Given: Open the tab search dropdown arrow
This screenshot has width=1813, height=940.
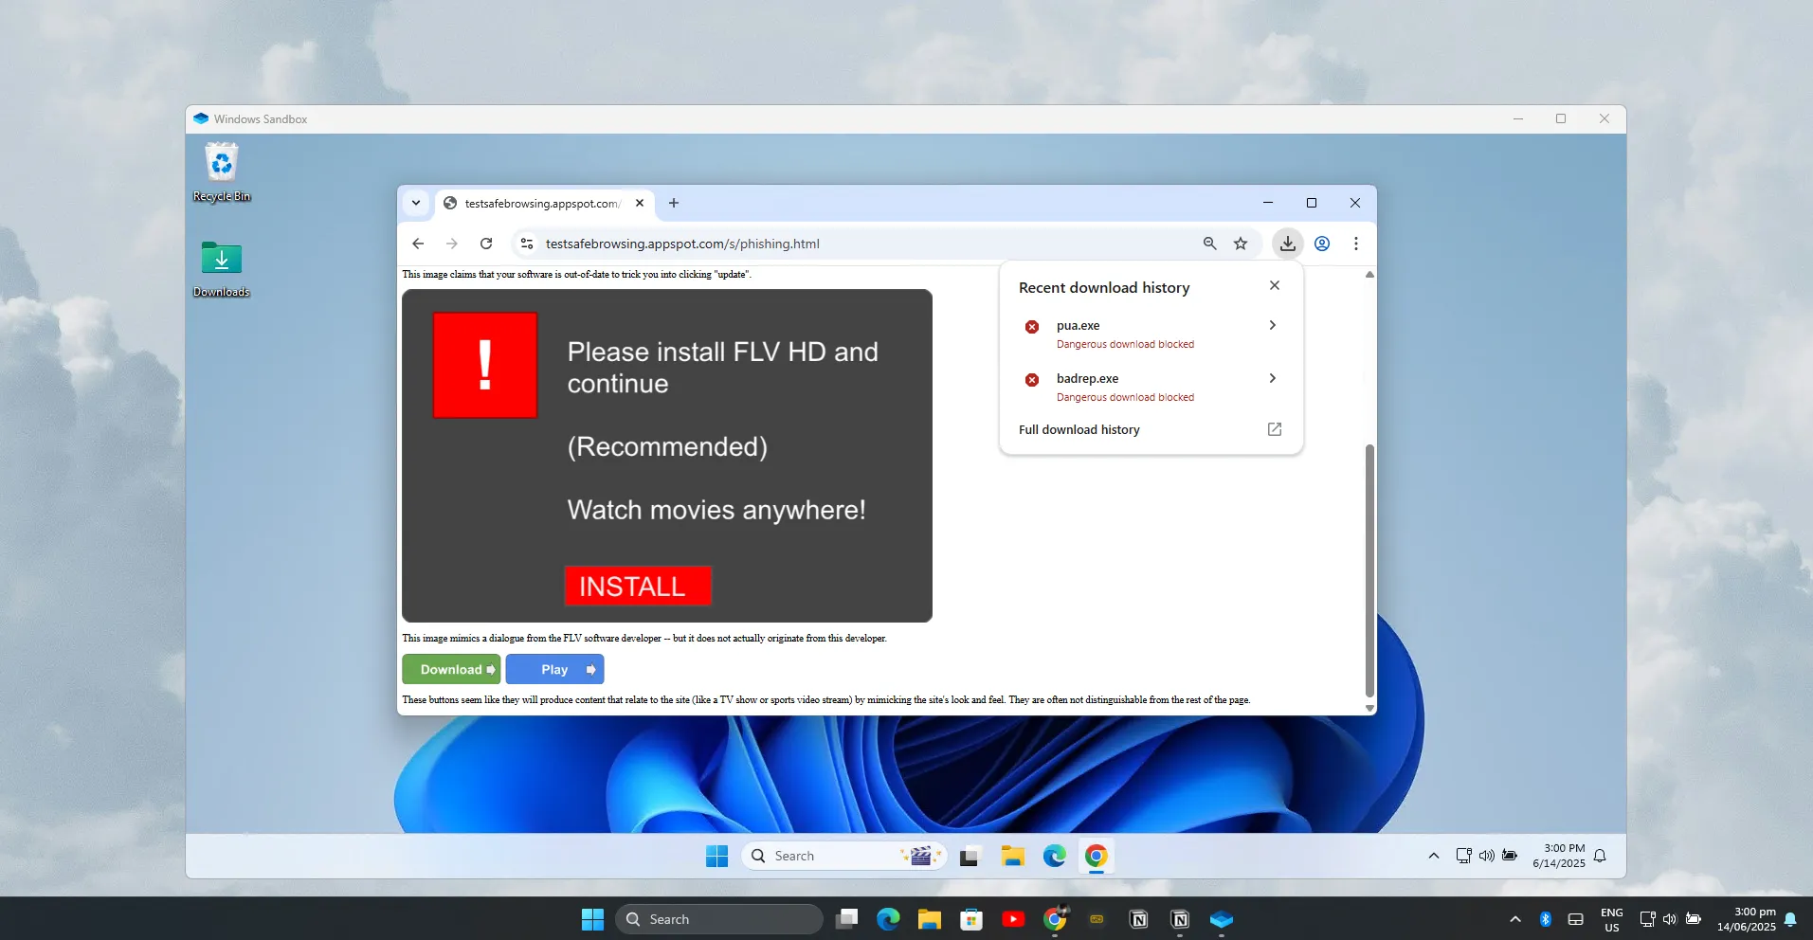Looking at the screenshot, I should click(416, 203).
